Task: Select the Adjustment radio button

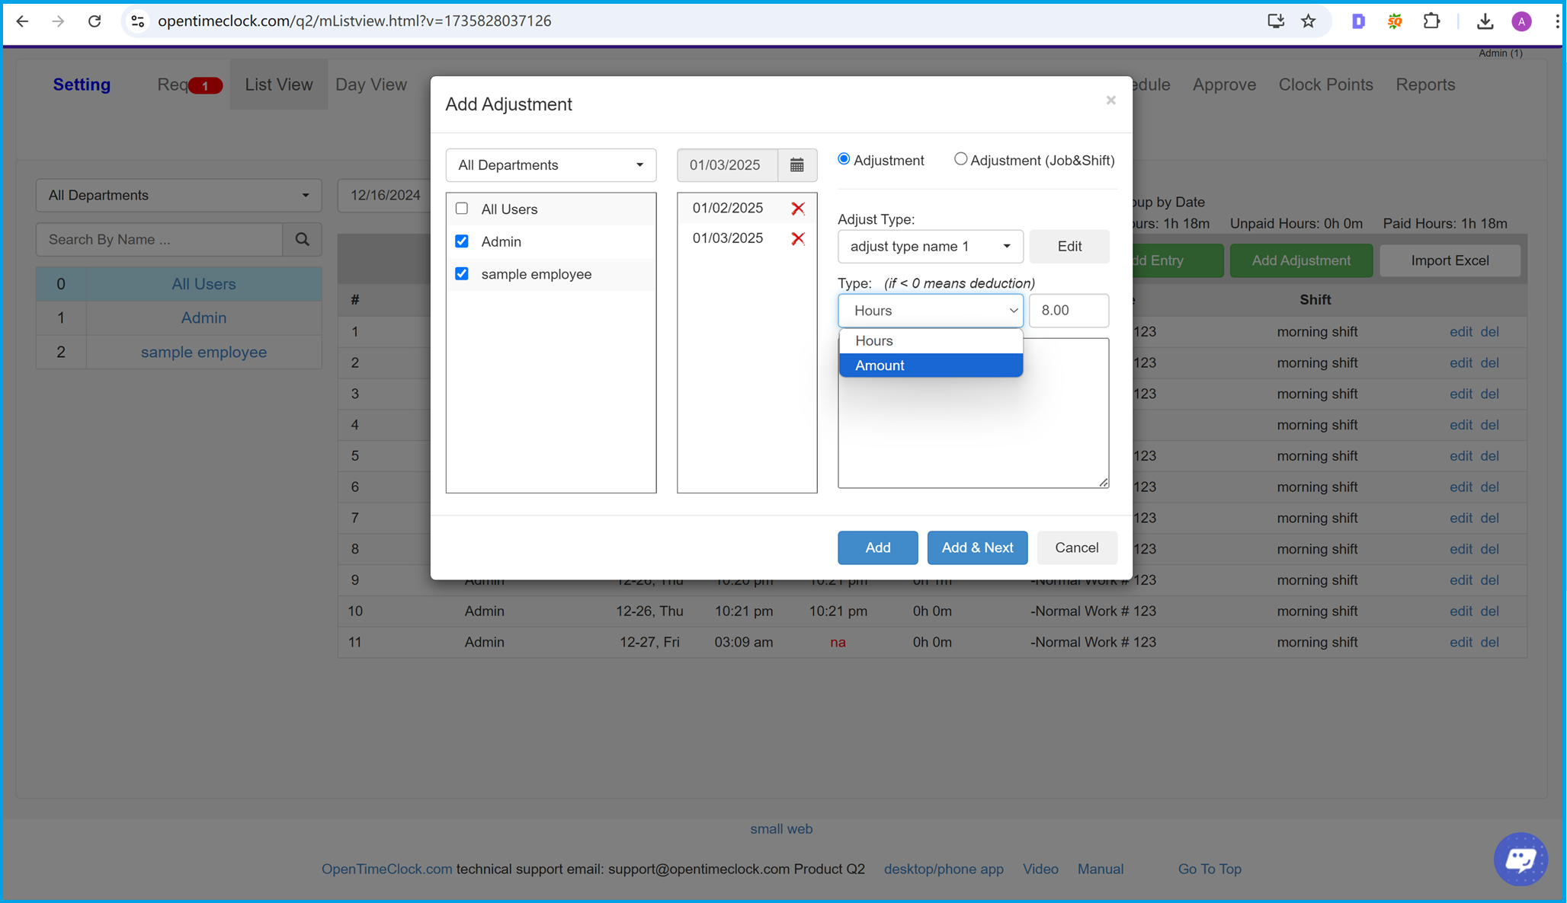Action: (x=844, y=159)
